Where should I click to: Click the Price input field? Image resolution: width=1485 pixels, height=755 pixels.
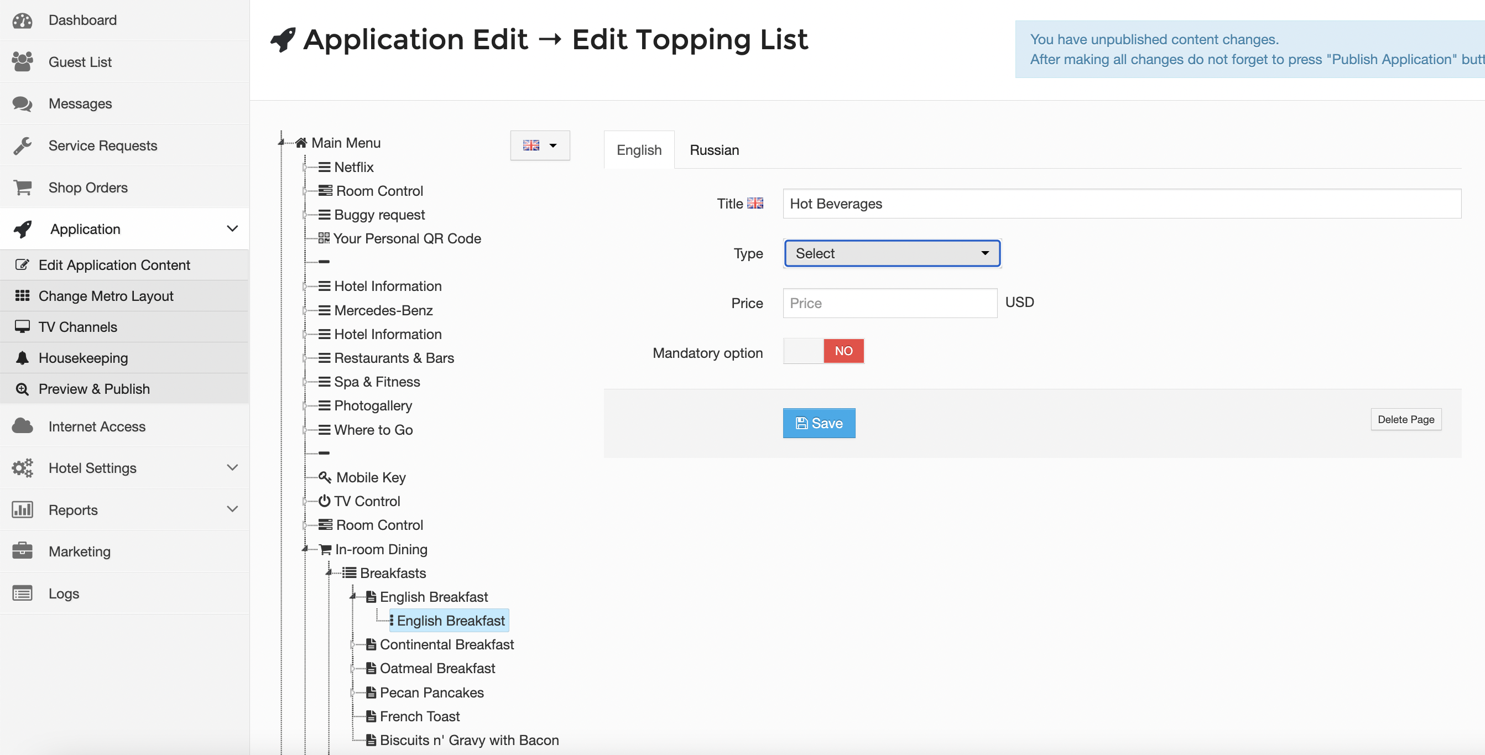click(889, 303)
